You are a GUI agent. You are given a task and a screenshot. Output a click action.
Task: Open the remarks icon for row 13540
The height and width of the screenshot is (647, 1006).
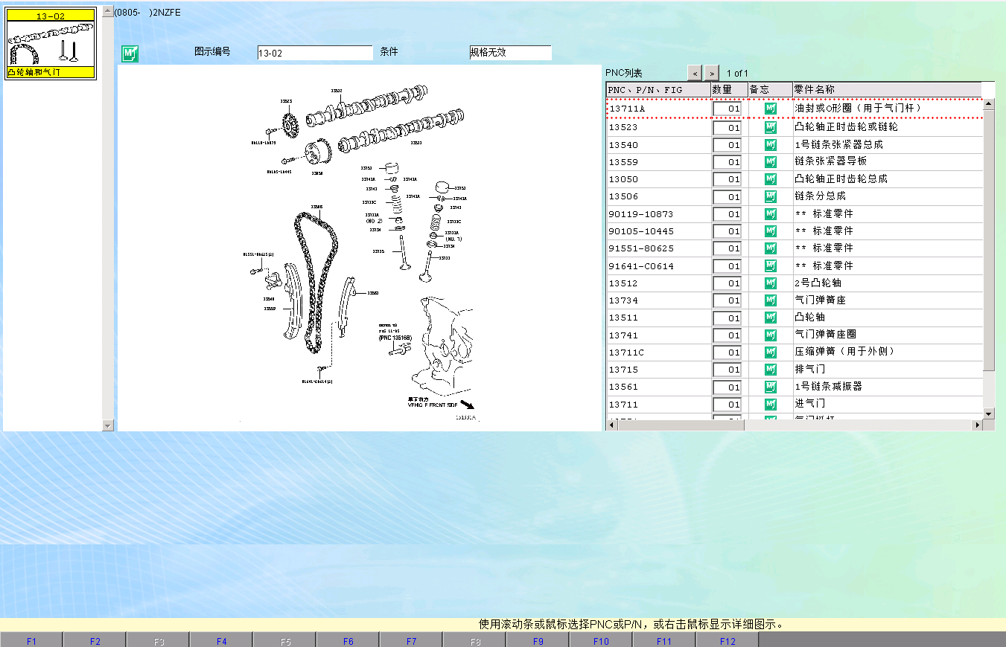(771, 145)
